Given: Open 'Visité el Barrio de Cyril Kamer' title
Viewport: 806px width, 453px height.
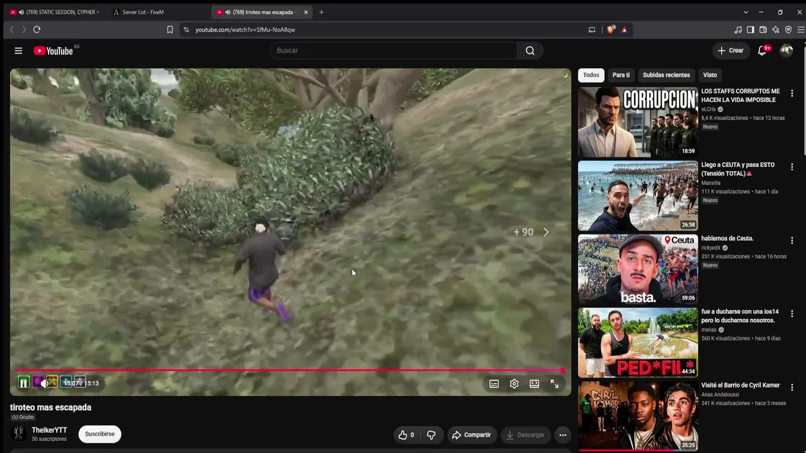Looking at the screenshot, I should (x=741, y=385).
